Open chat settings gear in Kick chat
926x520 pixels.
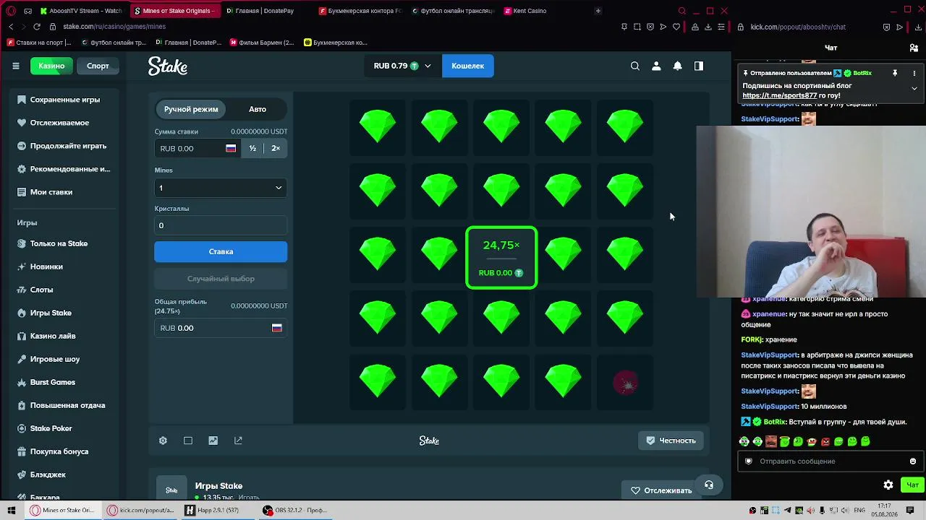(x=888, y=485)
